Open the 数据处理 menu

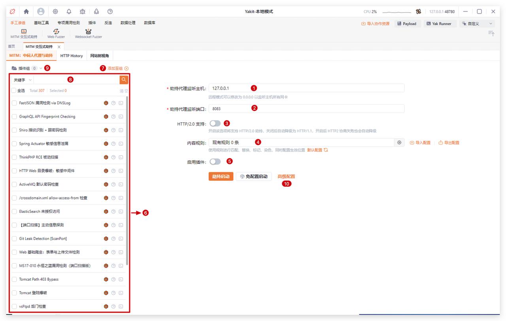tap(128, 23)
